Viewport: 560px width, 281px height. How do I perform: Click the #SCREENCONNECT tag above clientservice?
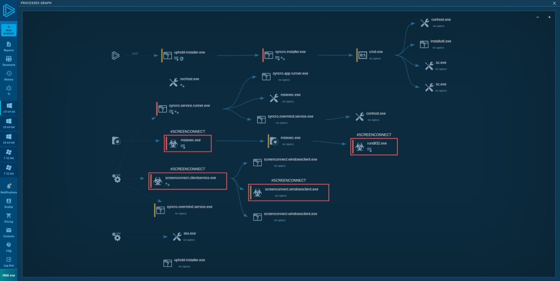click(188, 169)
